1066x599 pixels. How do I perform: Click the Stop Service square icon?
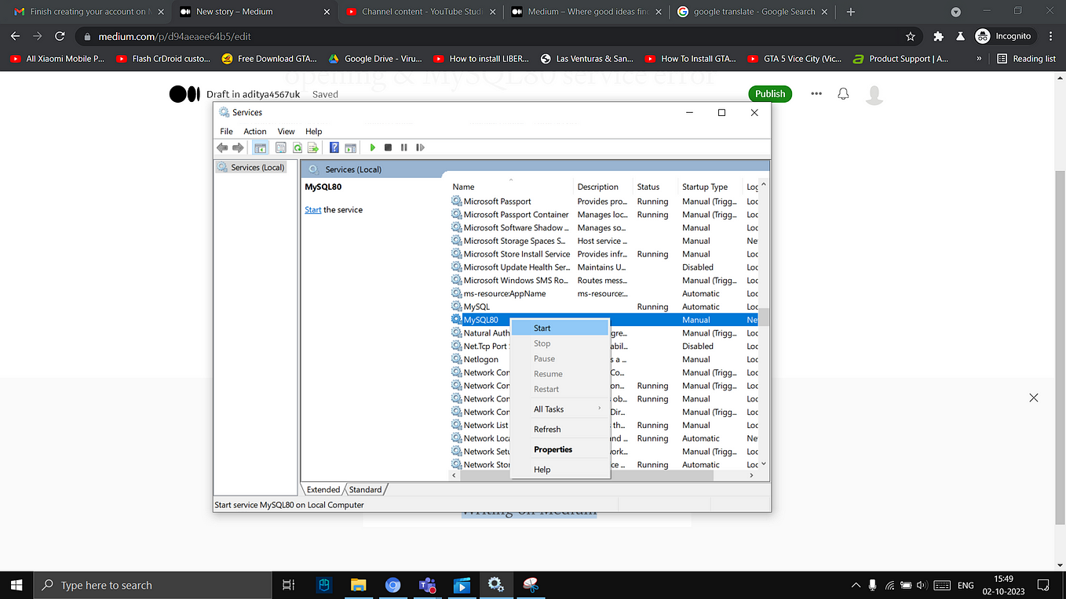[388, 147]
